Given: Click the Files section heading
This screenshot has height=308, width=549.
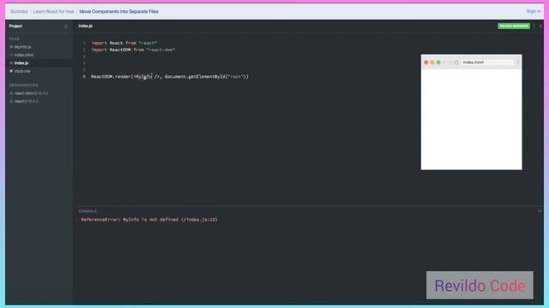Looking at the screenshot, I should 15,38.
